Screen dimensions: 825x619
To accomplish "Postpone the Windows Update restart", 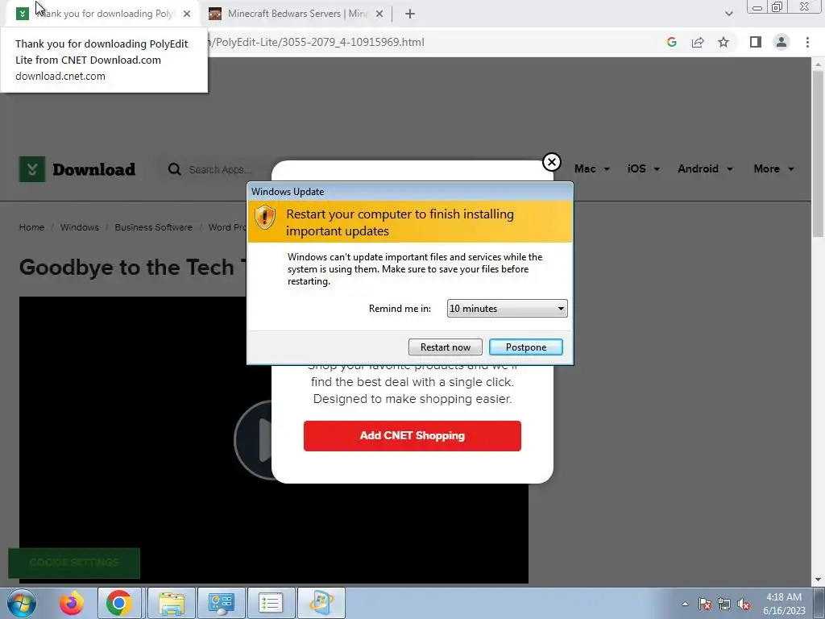I will click(525, 347).
